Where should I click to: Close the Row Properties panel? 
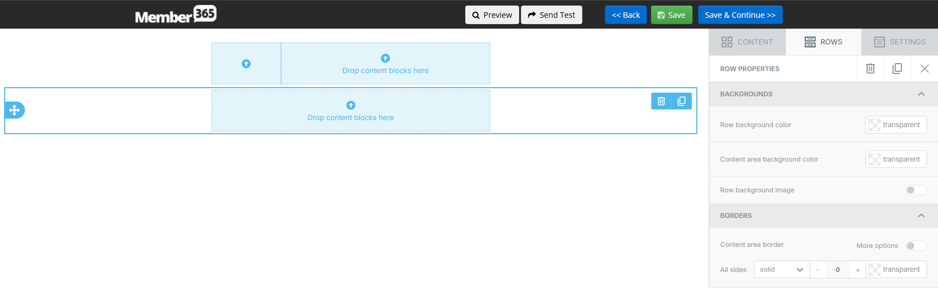tap(924, 69)
